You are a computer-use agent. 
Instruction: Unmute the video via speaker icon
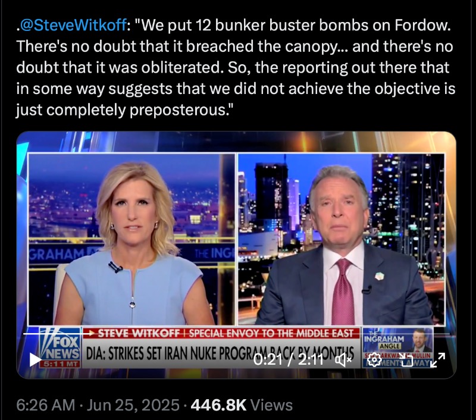coord(343,360)
